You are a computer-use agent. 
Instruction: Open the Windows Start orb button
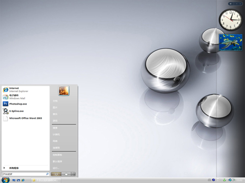pyautogui.click(x=6, y=180)
